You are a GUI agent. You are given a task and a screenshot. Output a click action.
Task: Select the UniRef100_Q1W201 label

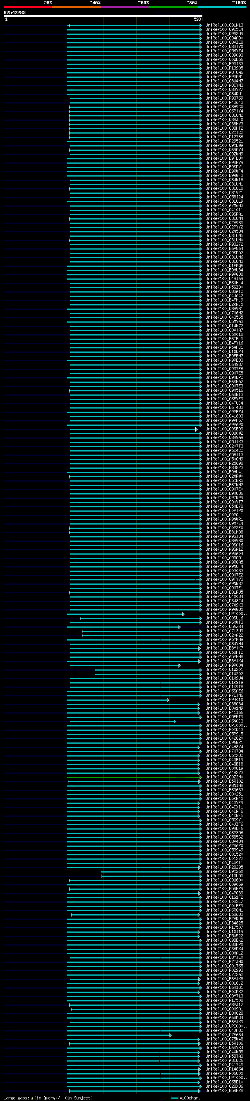tap(224, 670)
